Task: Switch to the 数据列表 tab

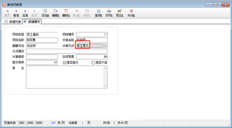Action: 13,21
